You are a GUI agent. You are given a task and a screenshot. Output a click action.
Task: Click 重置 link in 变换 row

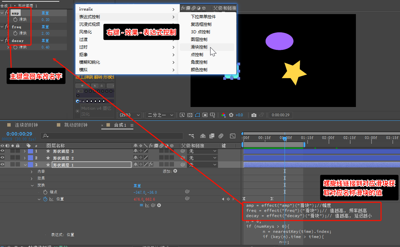click(x=137, y=185)
